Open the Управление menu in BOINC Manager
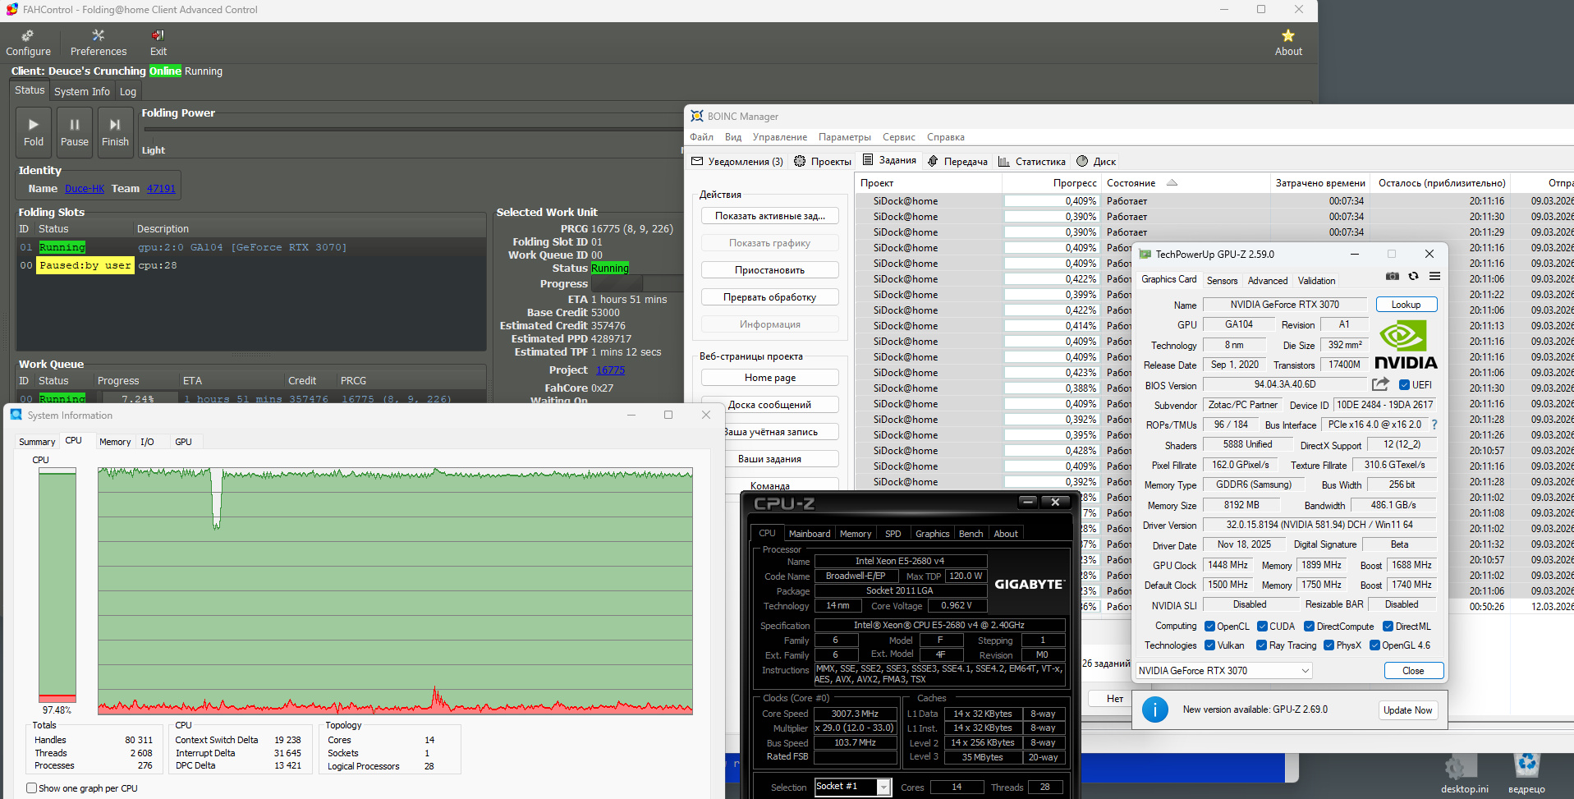 (x=780, y=137)
